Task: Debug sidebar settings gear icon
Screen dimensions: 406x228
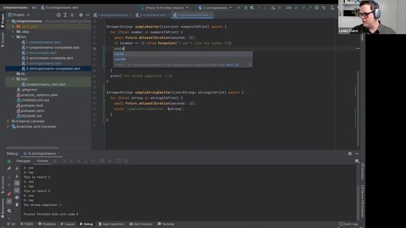Action: (9, 211)
